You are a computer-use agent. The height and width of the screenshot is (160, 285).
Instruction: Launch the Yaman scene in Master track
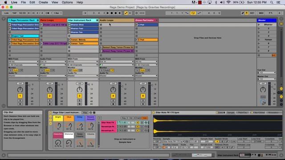click(x=259, y=40)
